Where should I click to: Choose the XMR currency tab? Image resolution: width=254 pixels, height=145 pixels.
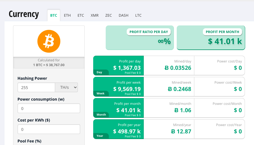tap(95, 16)
